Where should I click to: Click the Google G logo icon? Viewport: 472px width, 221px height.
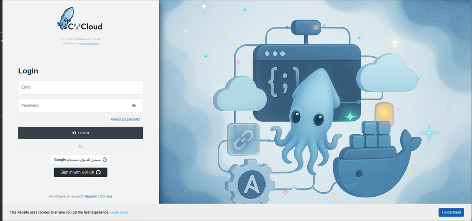[x=105, y=160]
